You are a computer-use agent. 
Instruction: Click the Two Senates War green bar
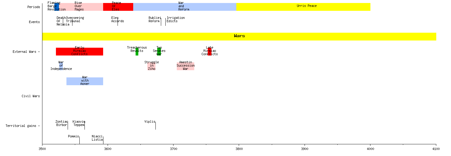tap(159, 51)
